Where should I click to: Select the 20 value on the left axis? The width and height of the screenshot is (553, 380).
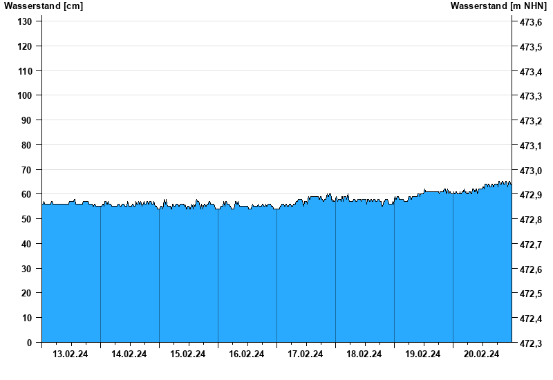27,293
